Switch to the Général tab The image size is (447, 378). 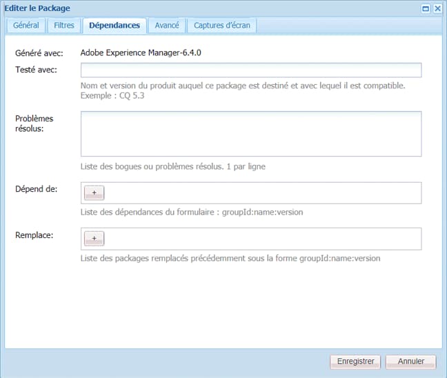26,26
